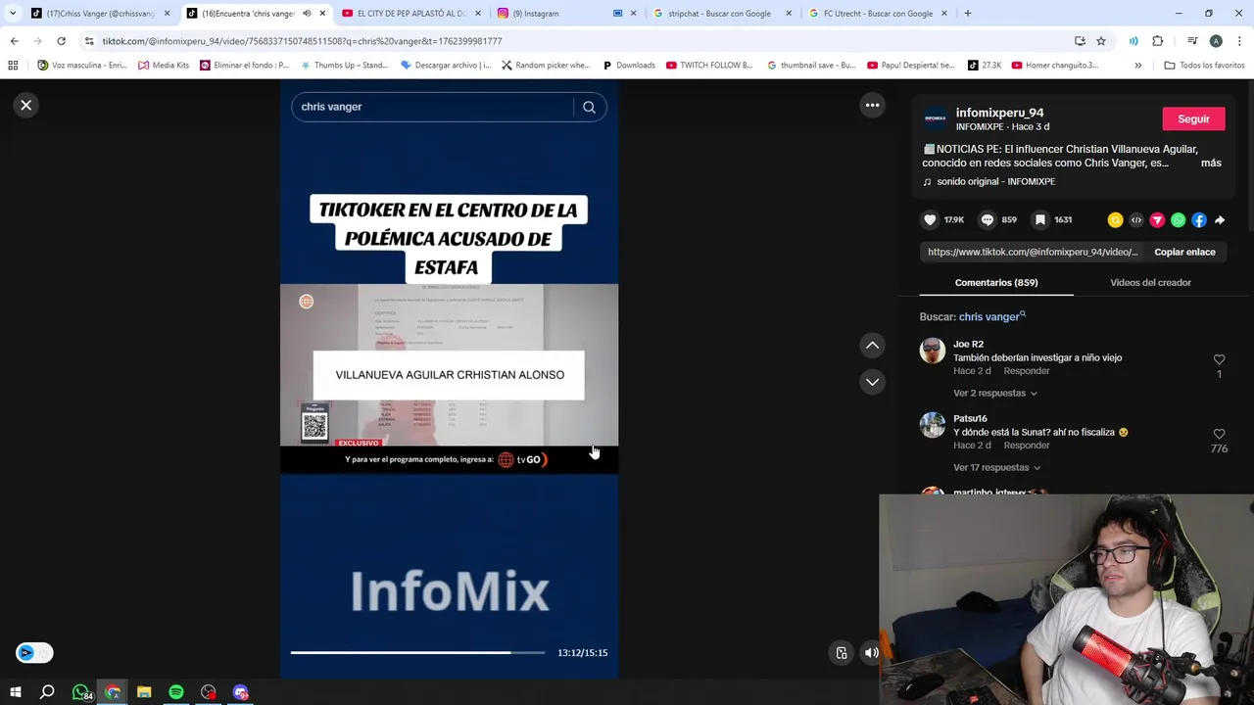1254x705 pixels.
Task: Share the video to Facebook
Action: (1199, 220)
